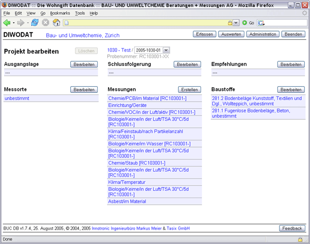Open the Tools menu
Image resolution: width=310 pixels, height=244 pixels.
(80, 13)
